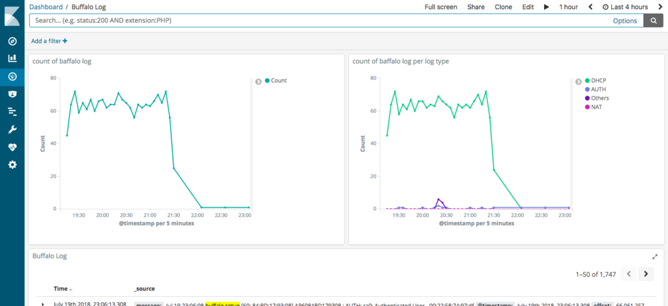The width and height of the screenshot is (668, 306).
Task: Open Timelion mask icon in sidebar
Action: [12, 94]
